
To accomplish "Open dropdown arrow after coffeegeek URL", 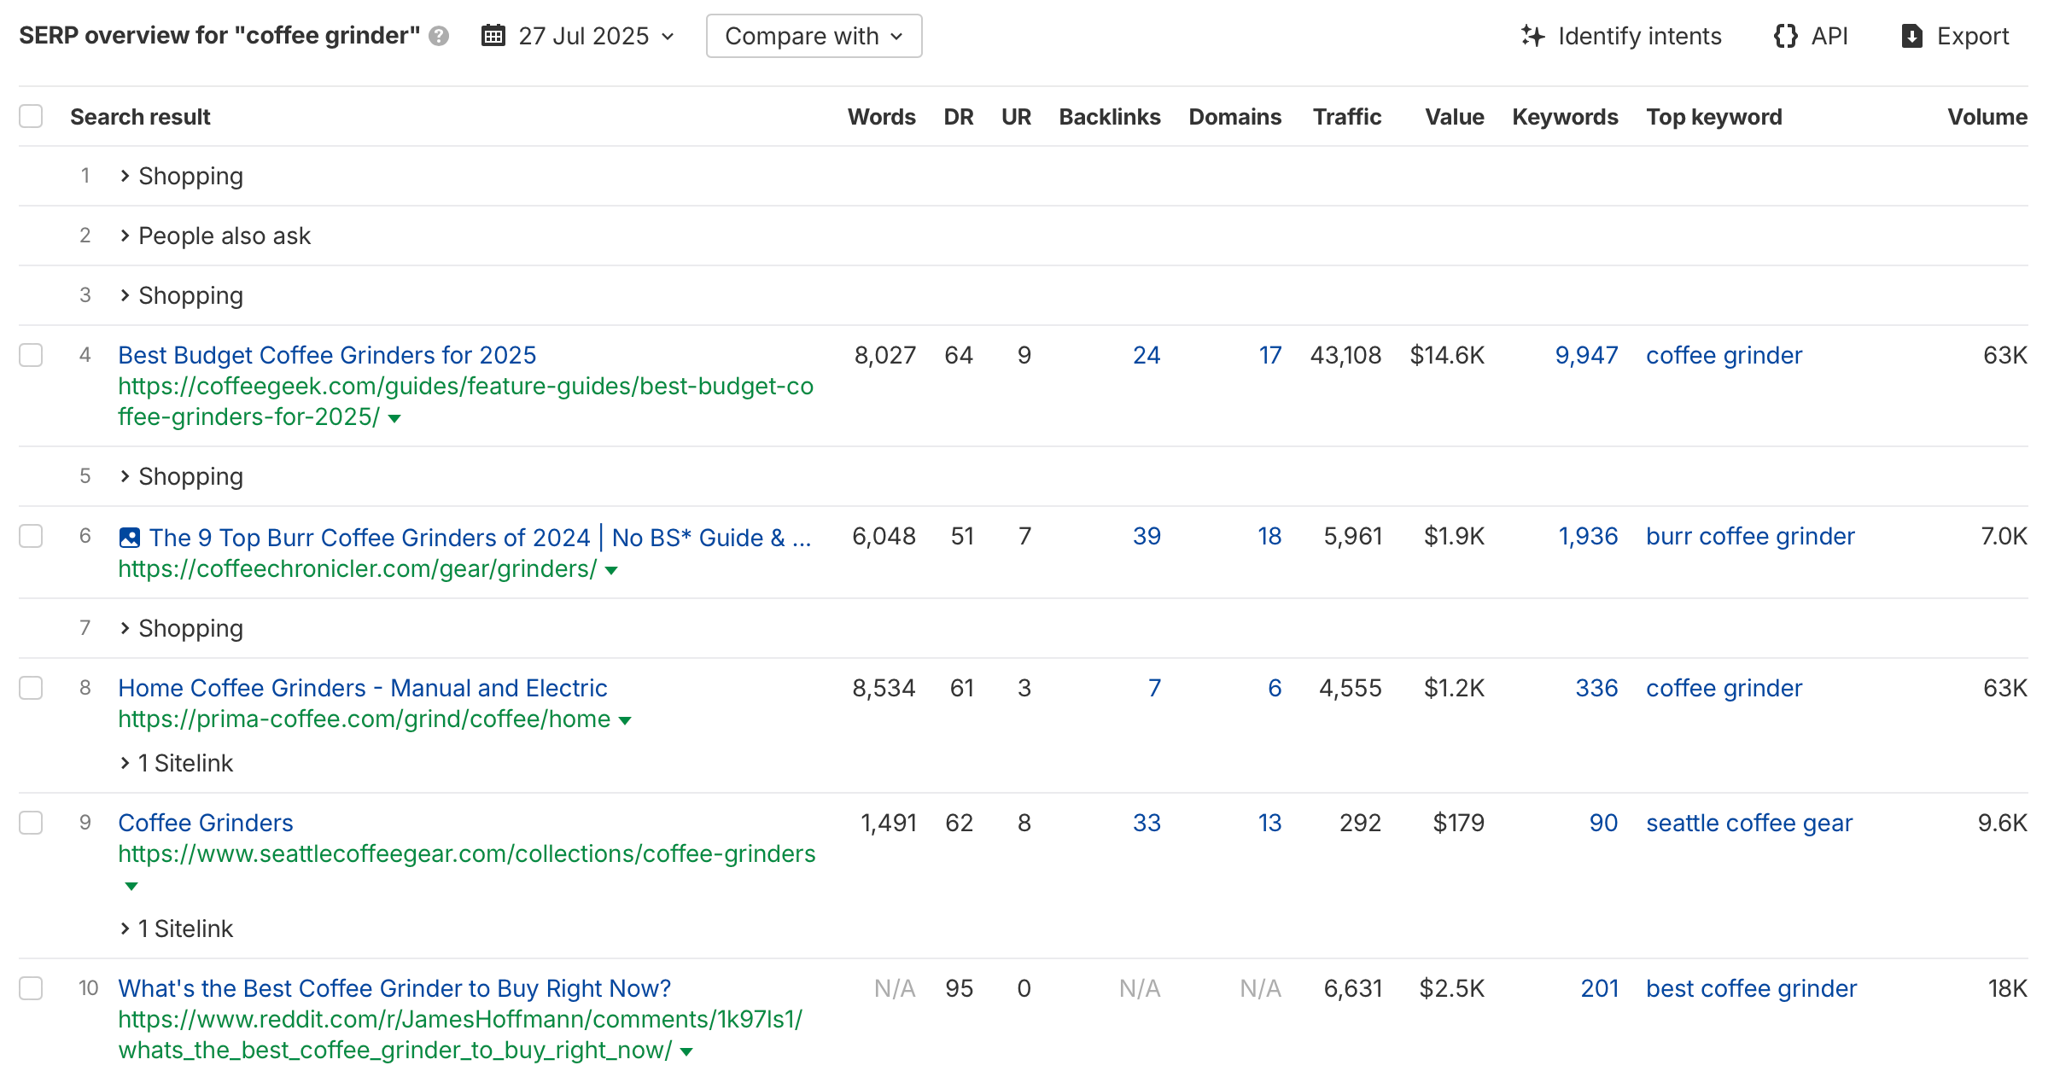I will (x=394, y=418).
